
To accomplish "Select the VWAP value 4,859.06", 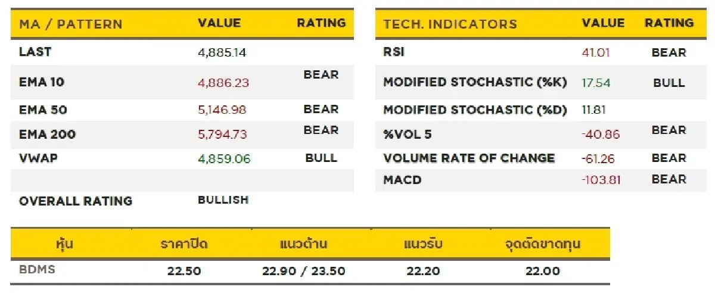I will tap(224, 159).
